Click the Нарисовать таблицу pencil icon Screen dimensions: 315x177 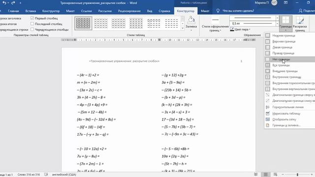click(268, 114)
